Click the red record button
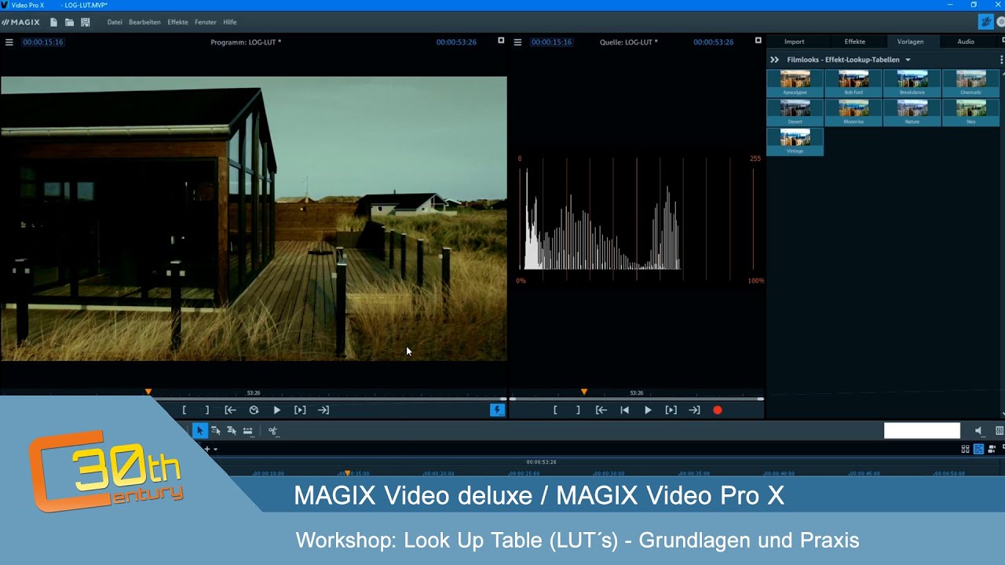 tap(717, 410)
